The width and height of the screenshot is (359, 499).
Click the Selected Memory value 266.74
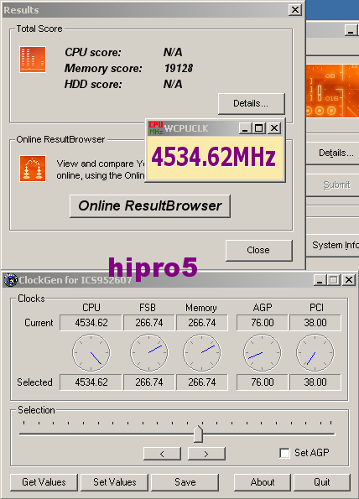tap(202, 382)
